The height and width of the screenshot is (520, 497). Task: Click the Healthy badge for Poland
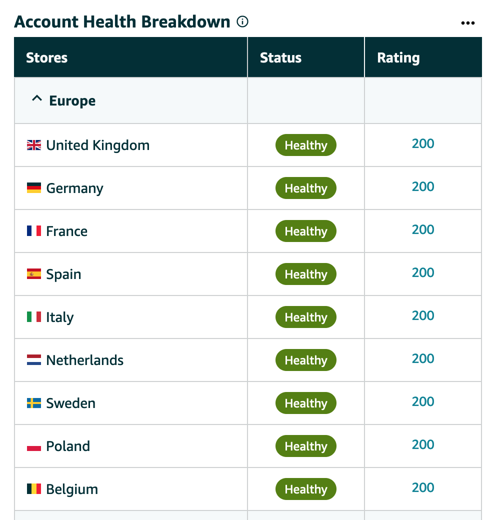[305, 446]
